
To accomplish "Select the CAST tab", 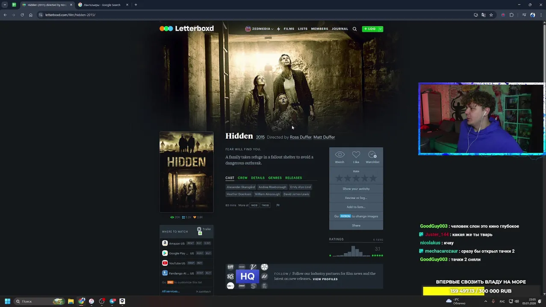I will tap(230, 178).
